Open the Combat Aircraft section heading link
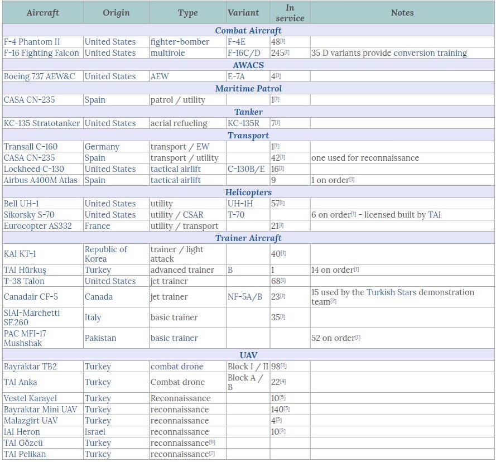This screenshot has width=496, height=462. point(248,30)
